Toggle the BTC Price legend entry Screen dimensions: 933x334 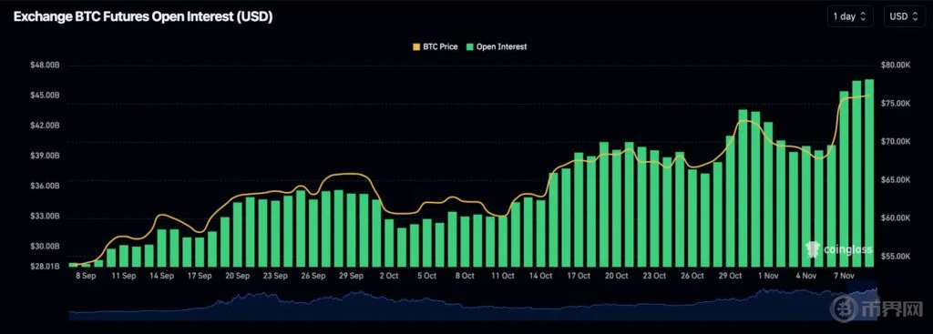click(x=436, y=46)
